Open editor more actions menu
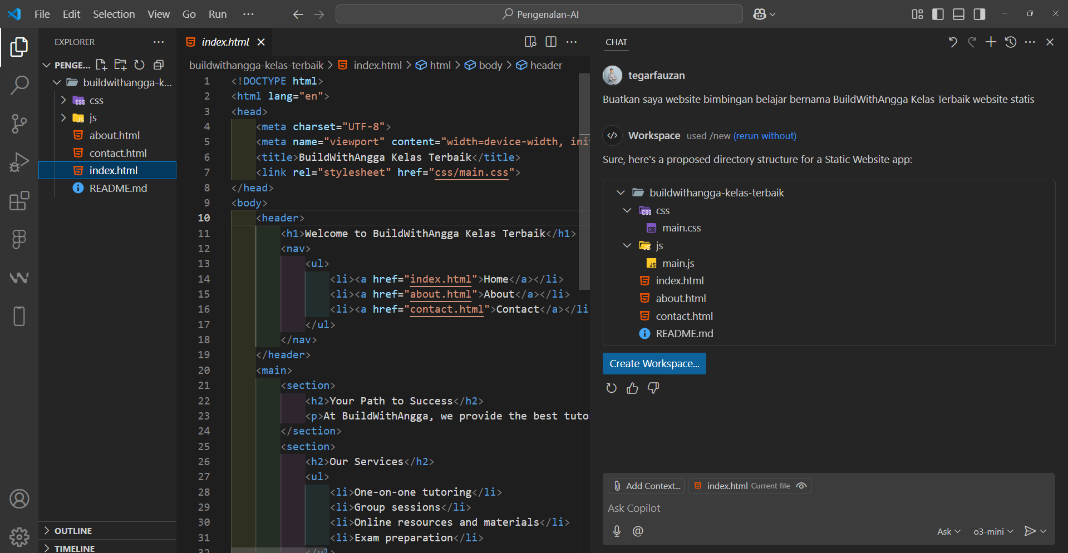This screenshot has width=1068, height=553. pos(572,42)
